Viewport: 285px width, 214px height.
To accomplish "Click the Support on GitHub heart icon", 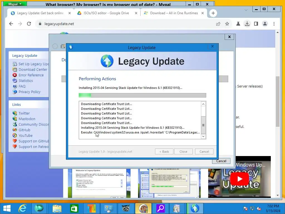I will pos(15,141).
